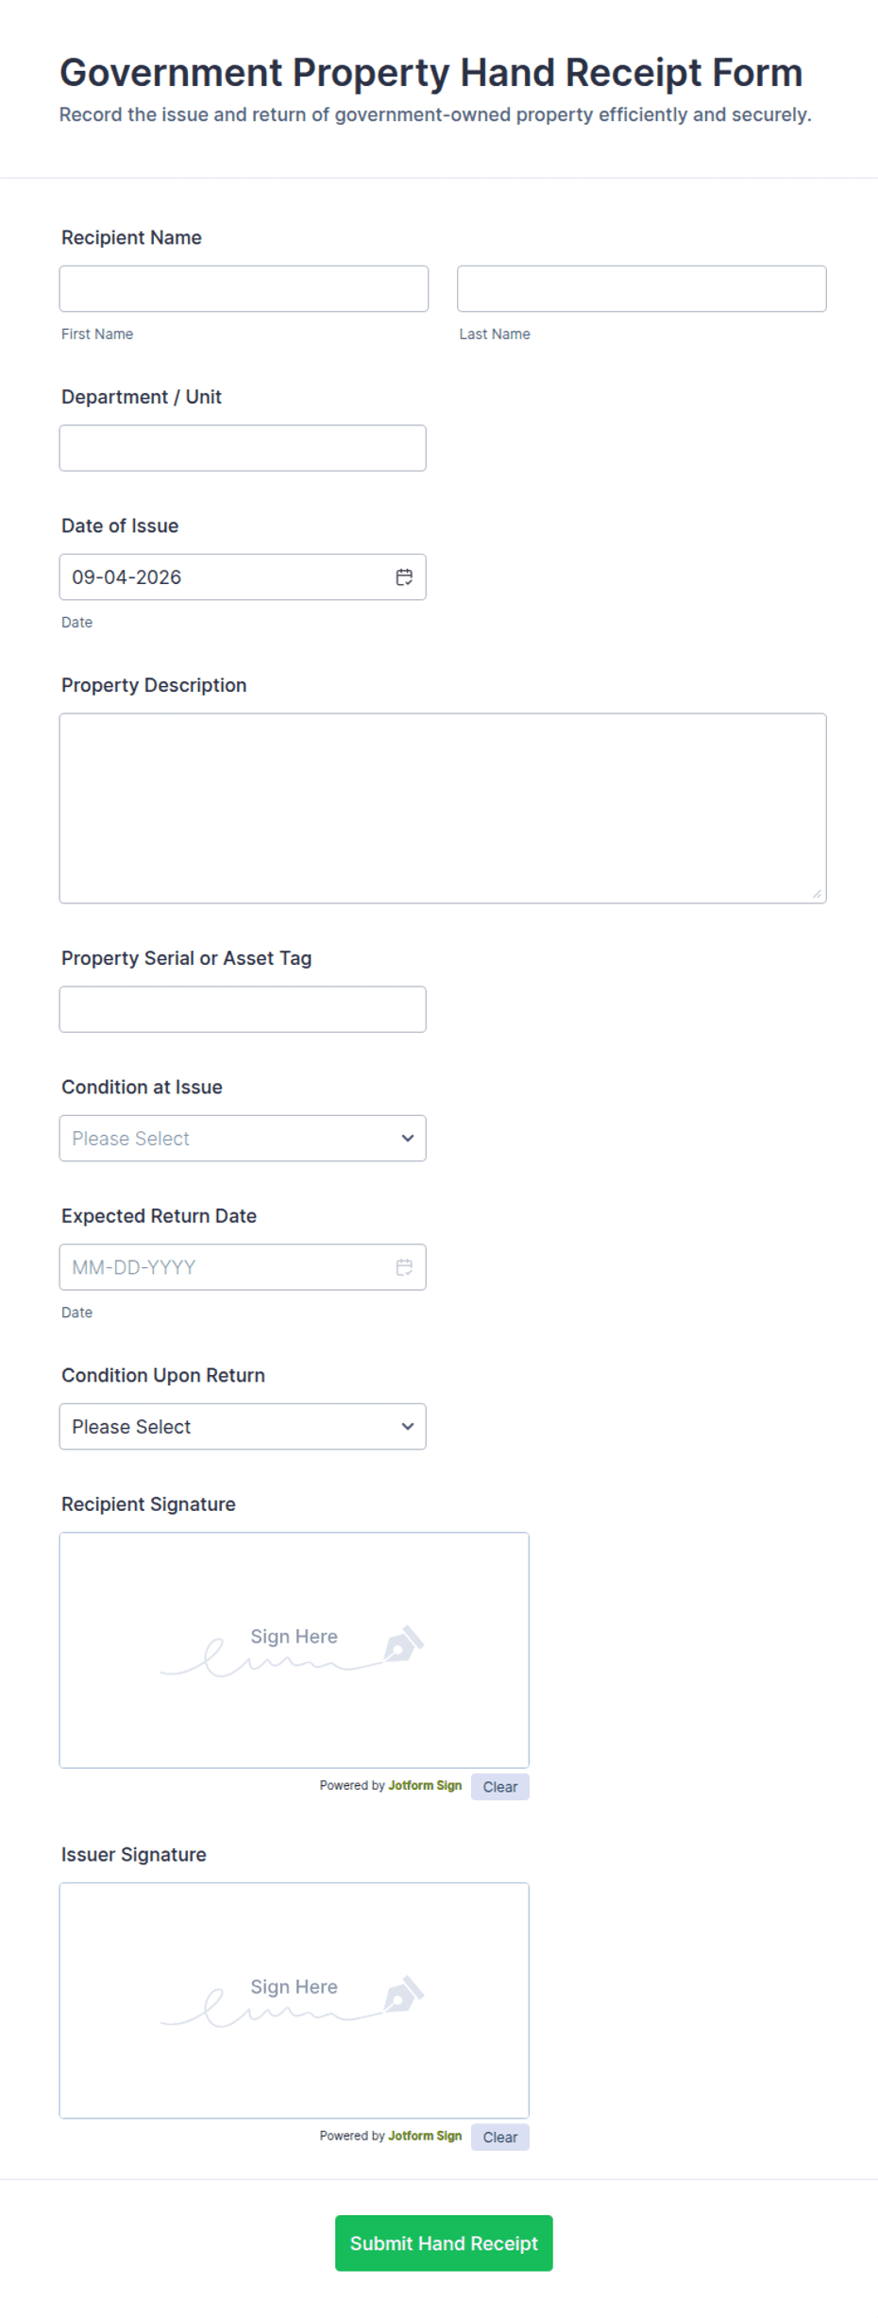Focus the Last Name field
Screen dimensions: 878x2318
[x=642, y=289]
